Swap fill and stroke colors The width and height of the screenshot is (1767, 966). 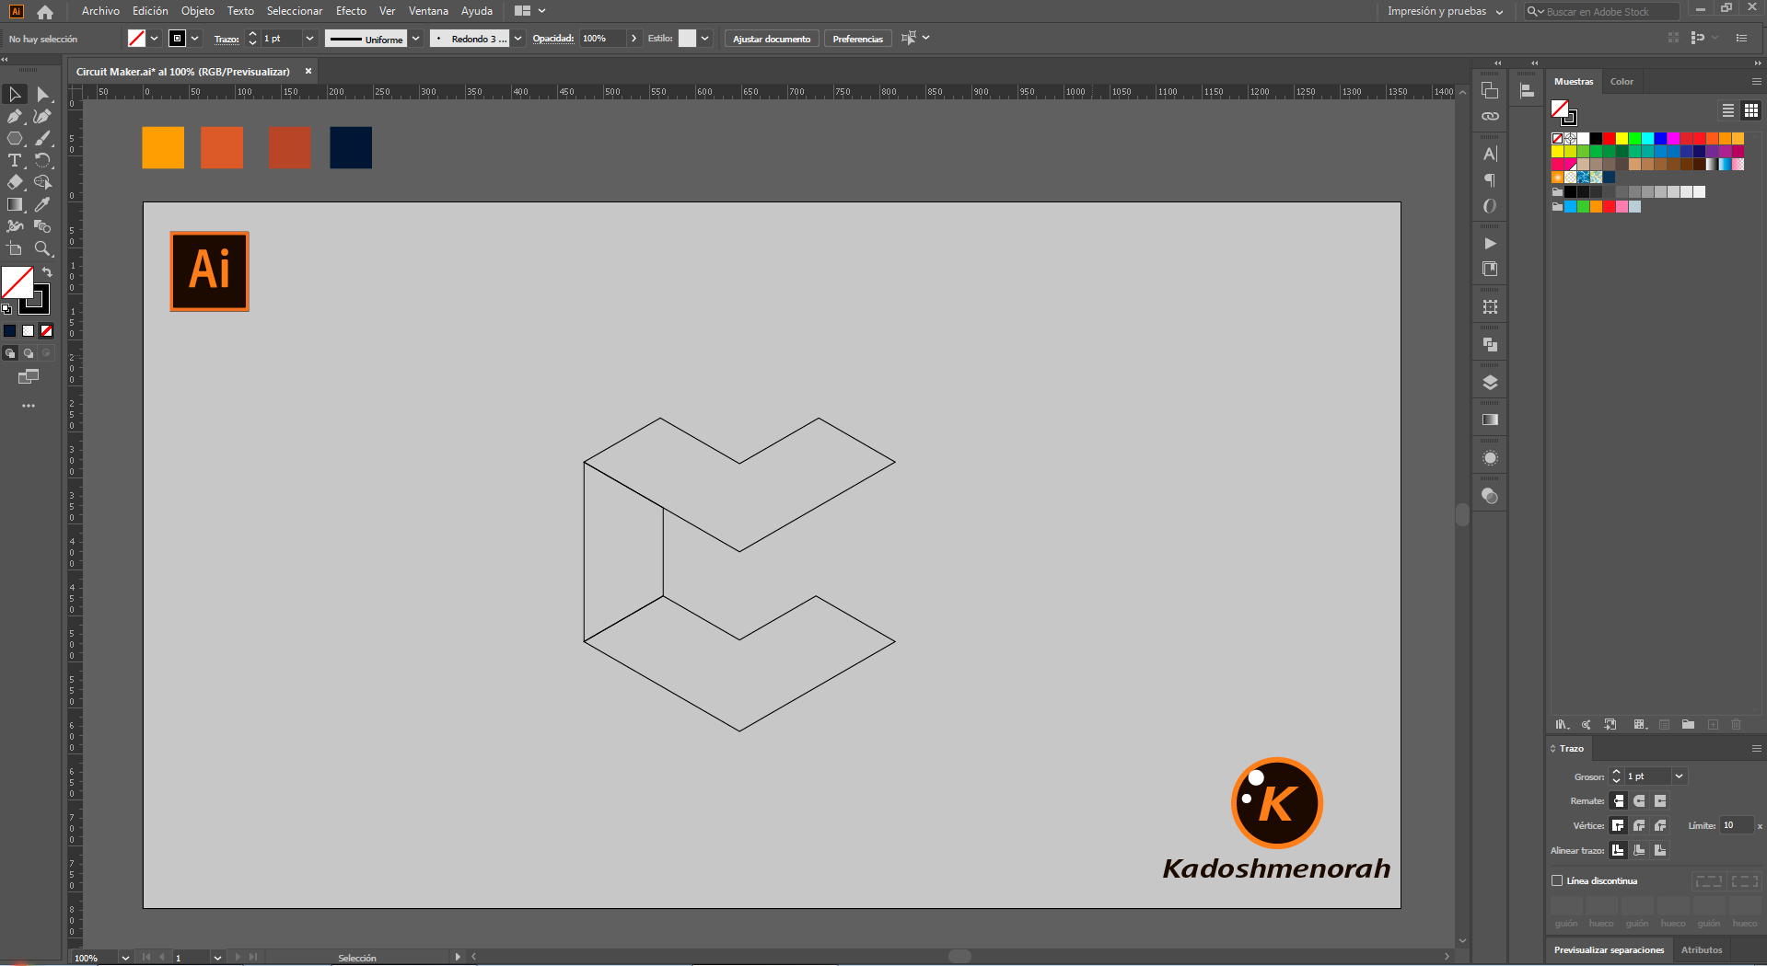47,272
